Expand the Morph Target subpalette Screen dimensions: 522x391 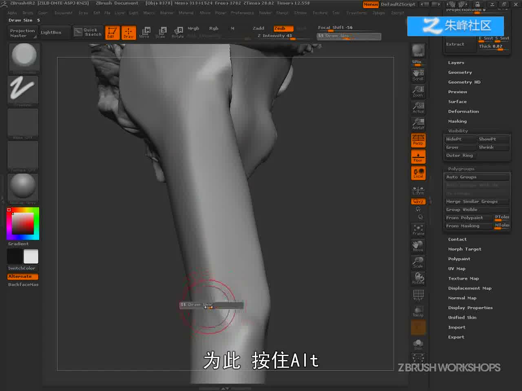464,249
